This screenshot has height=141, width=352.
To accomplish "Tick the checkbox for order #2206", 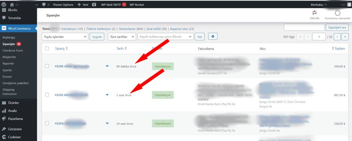I will click(47, 66).
